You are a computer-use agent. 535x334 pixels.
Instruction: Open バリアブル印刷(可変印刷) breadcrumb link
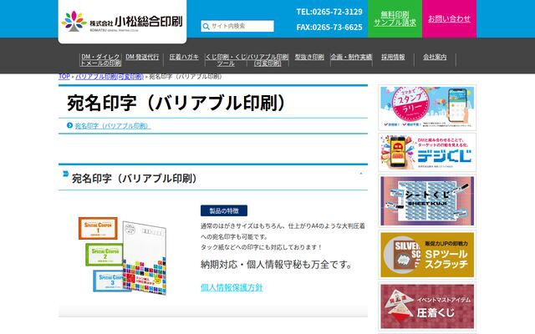(110, 76)
